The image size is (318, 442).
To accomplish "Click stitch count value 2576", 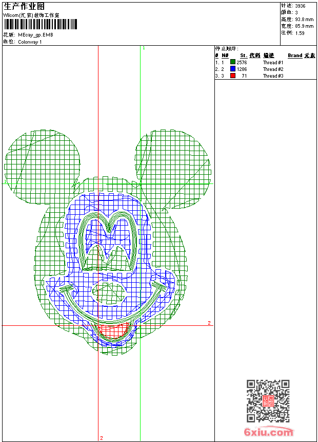I will 242,63.
